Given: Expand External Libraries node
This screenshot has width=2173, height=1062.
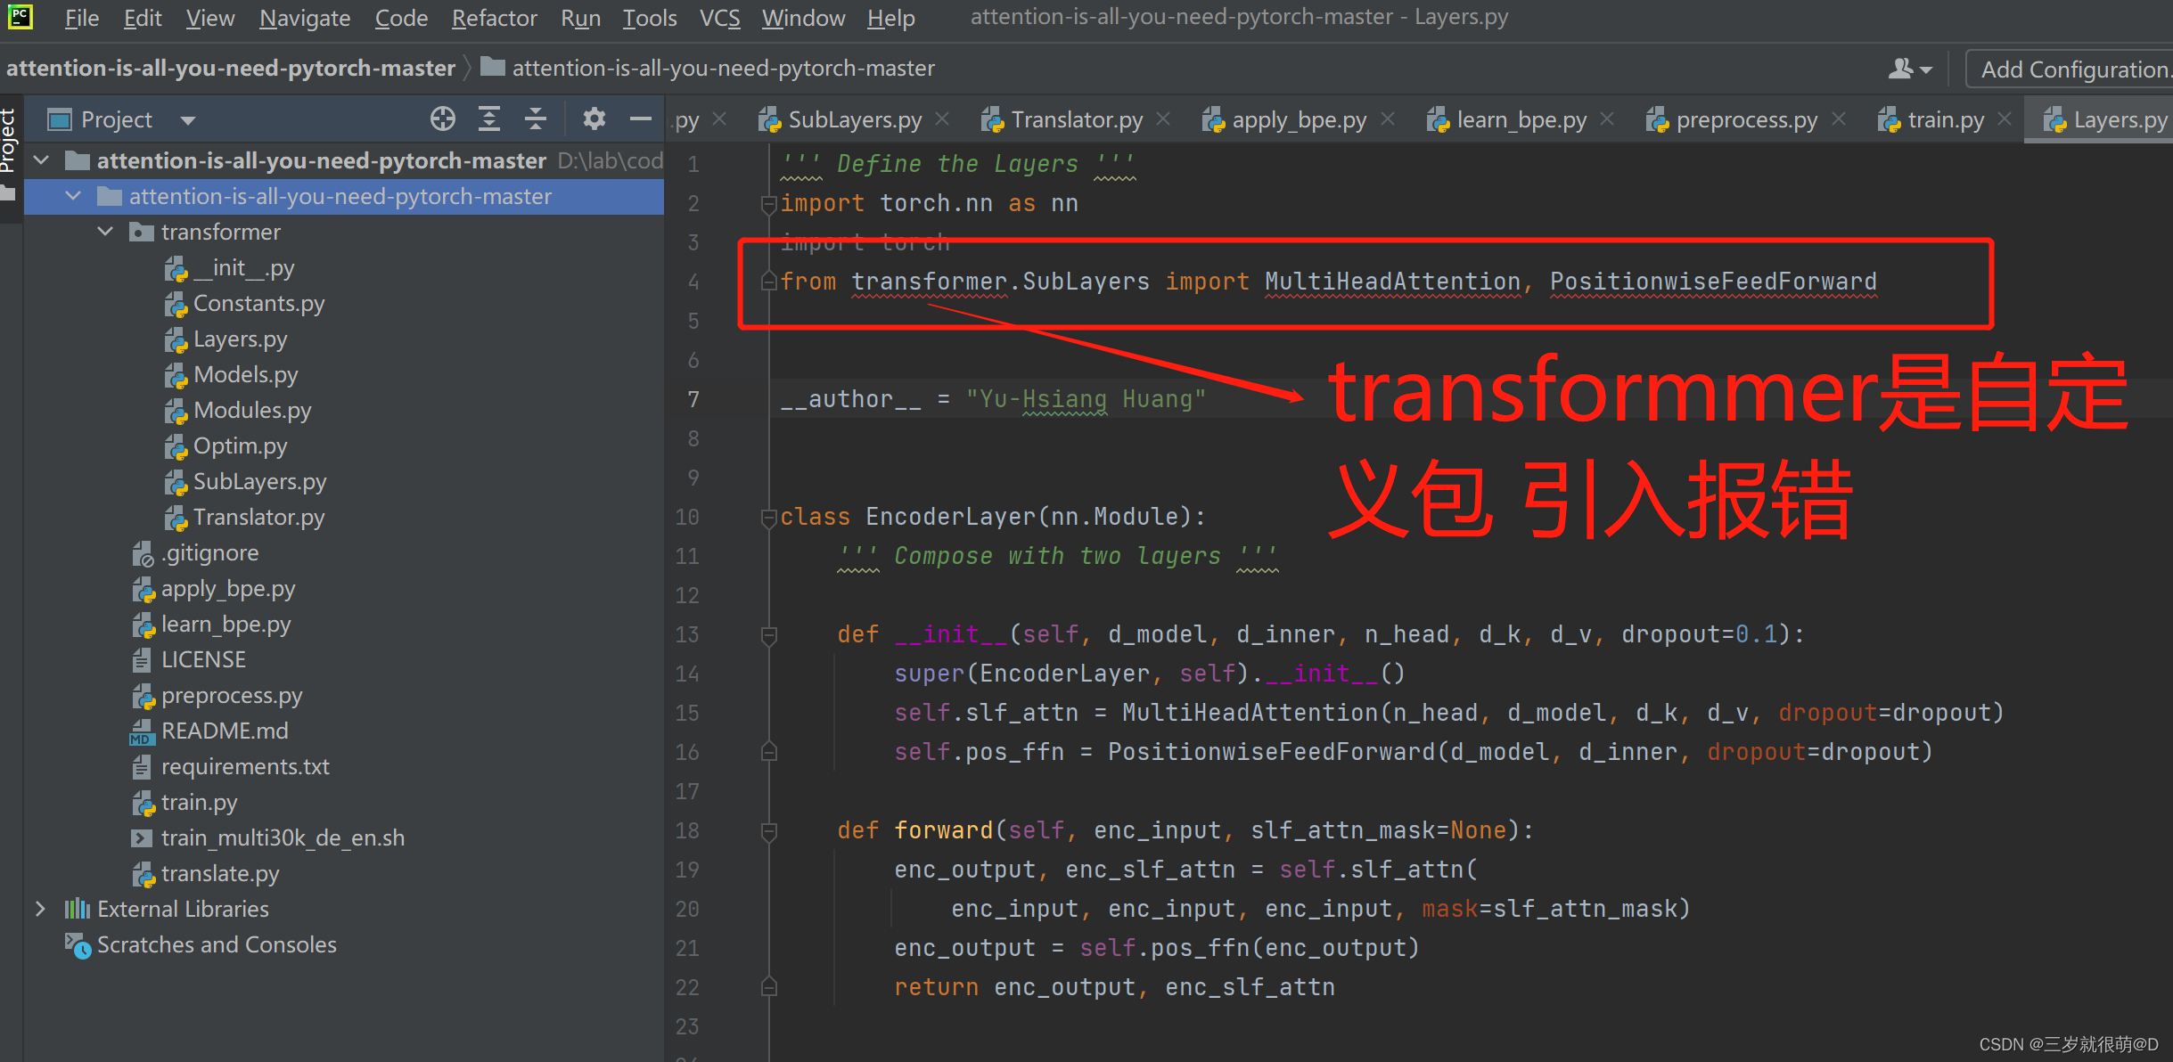Looking at the screenshot, I should pyautogui.click(x=40, y=909).
